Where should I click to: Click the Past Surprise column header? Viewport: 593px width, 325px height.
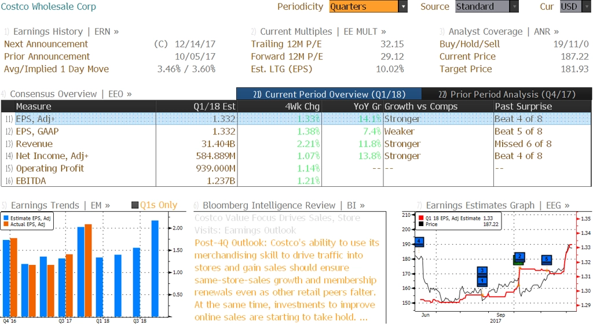(x=542, y=106)
